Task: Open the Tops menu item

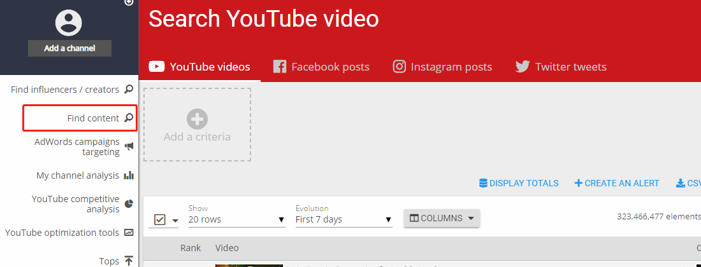Action: [x=109, y=261]
